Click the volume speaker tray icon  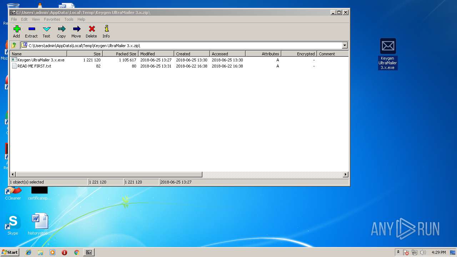pyautogui.click(x=423, y=252)
